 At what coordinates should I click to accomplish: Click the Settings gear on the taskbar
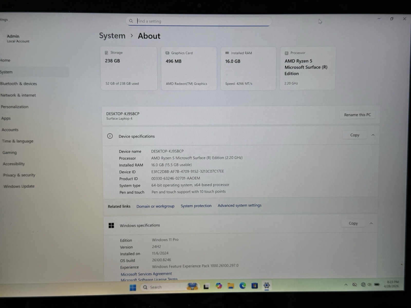click(x=266, y=285)
